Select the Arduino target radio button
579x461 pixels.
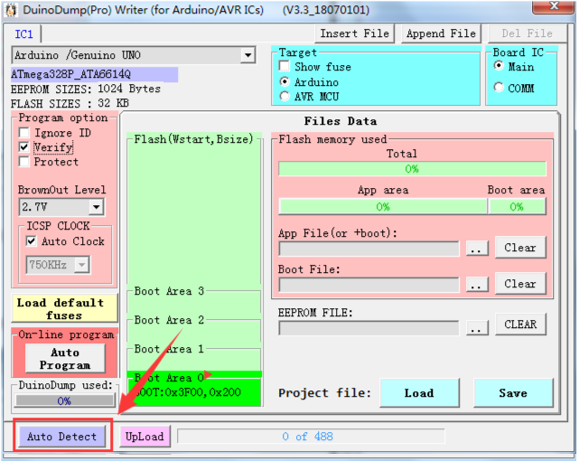coord(285,81)
